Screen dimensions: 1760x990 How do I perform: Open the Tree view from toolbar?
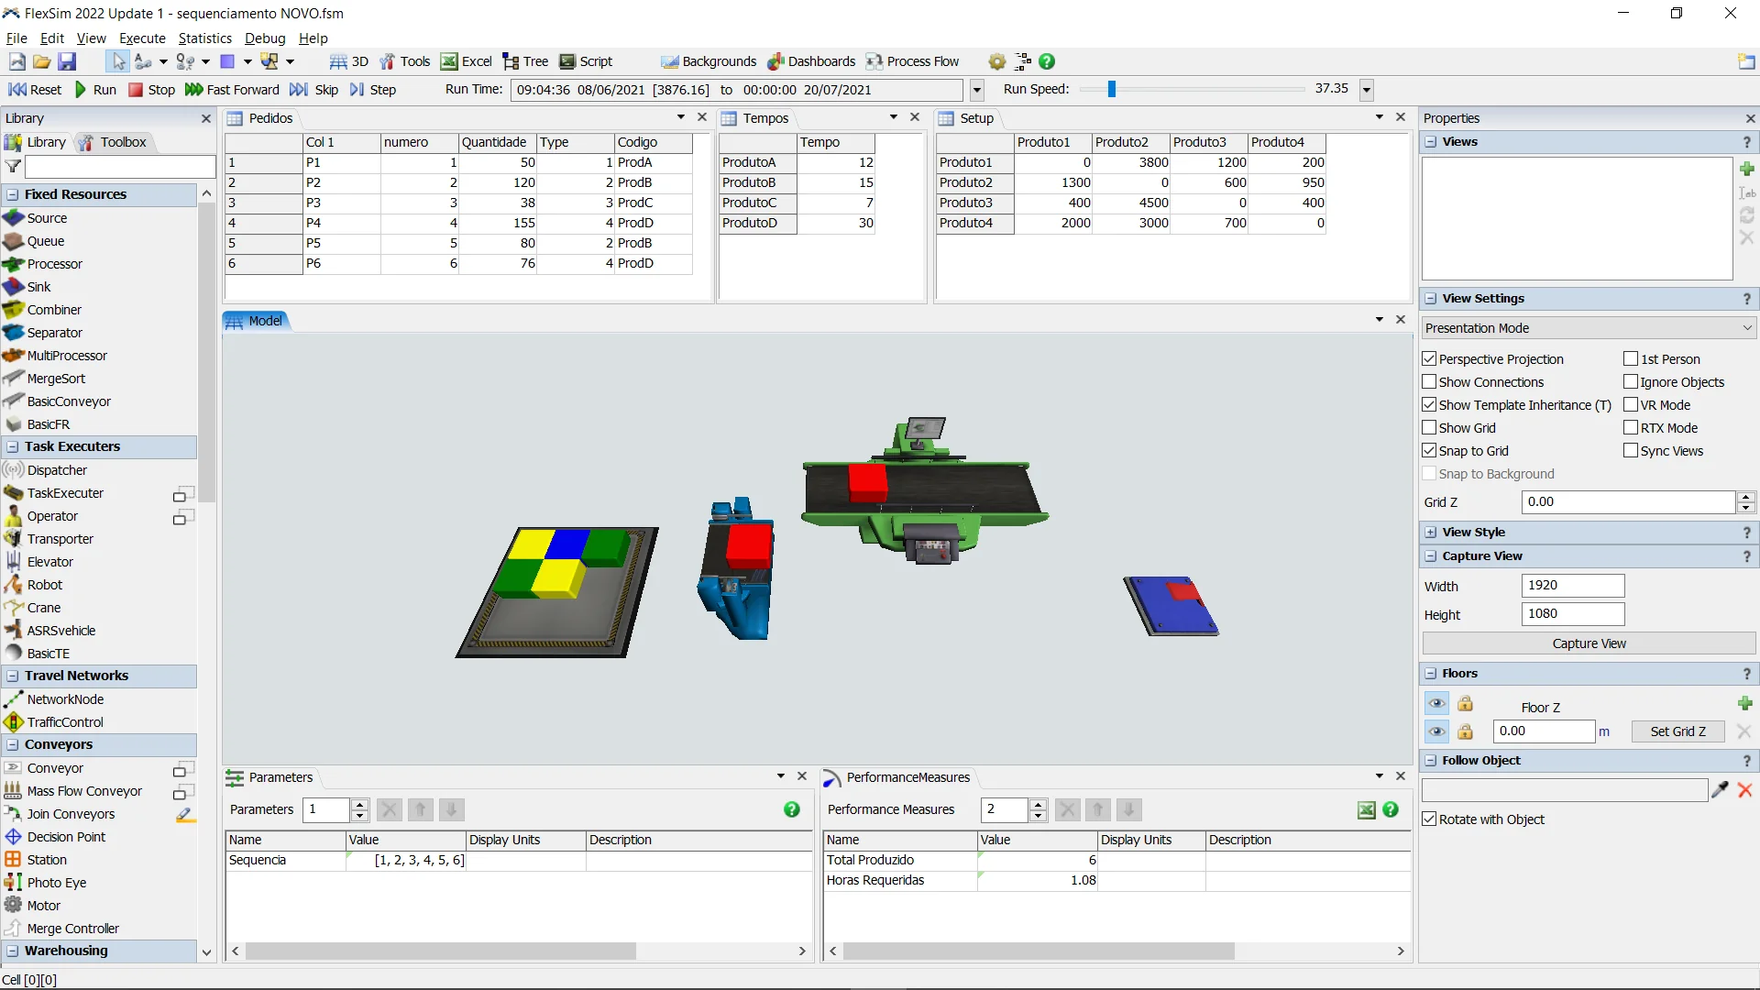click(x=525, y=61)
